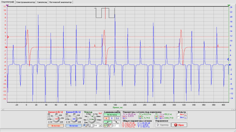The image size is (236, 132).
Task: Adjust the Период time base knob
Action: pos(92,120)
